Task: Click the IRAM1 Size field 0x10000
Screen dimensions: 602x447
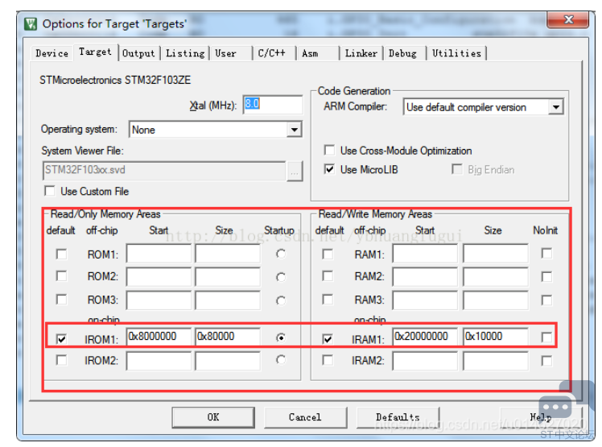Action: point(496,337)
